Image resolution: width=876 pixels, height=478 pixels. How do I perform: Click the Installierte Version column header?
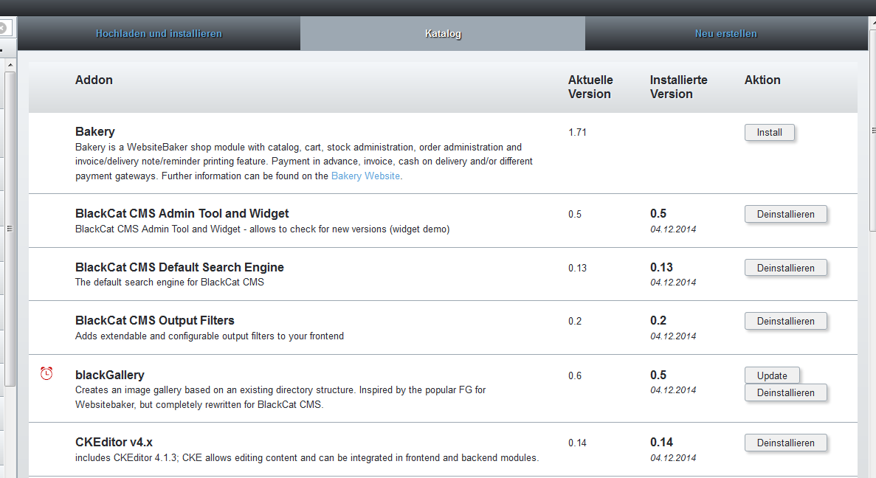point(678,87)
